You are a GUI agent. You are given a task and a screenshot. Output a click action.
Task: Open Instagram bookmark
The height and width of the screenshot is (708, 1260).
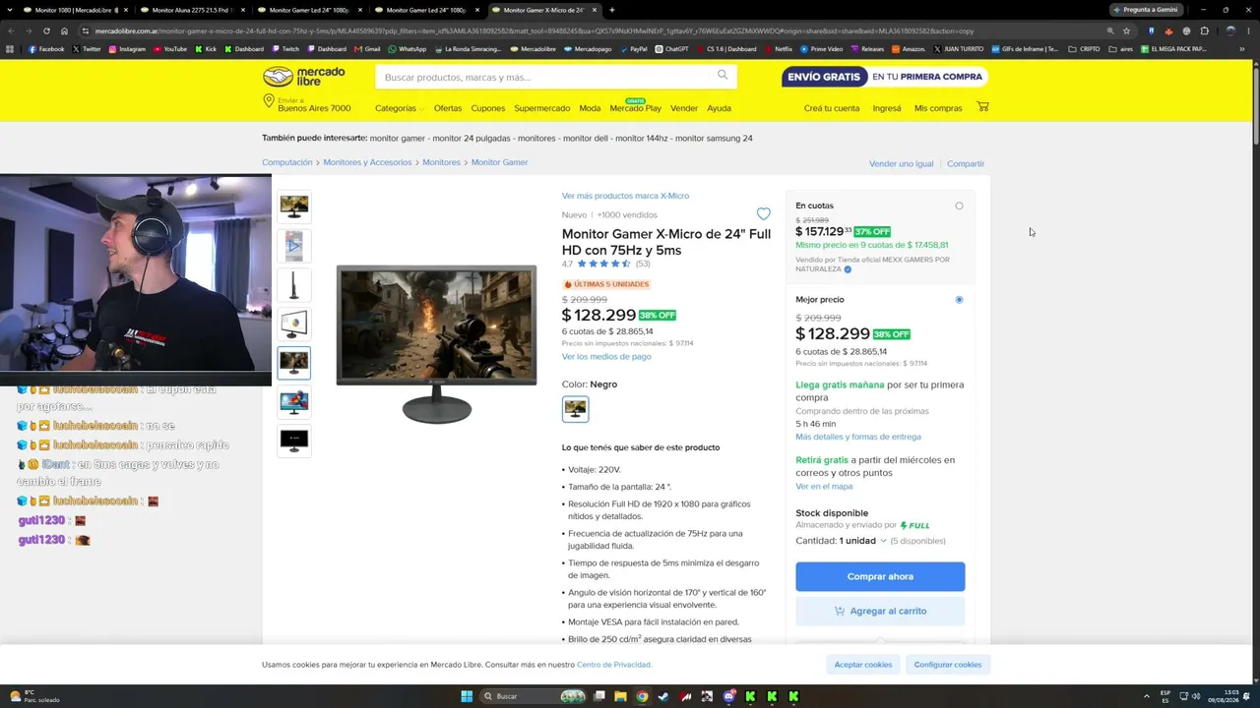[x=127, y=49]
